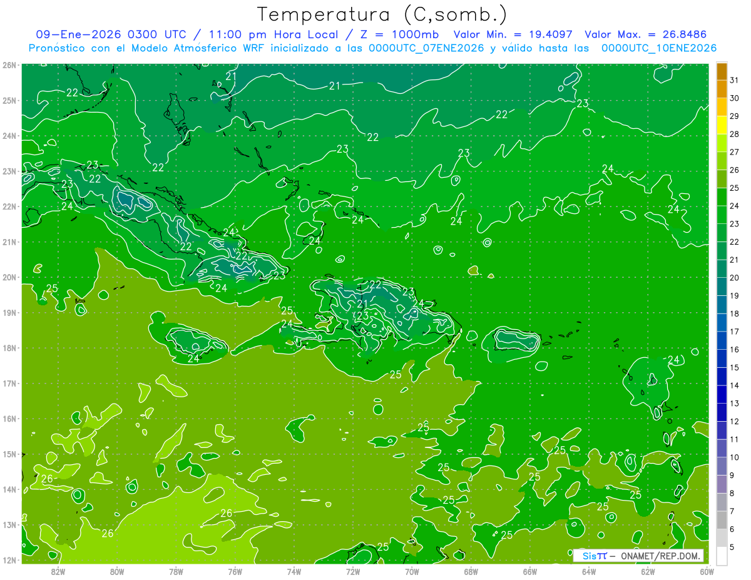Click the white bottom swatch below 5
This screenshot has width=751, height=580.
[x=722, y=556]
